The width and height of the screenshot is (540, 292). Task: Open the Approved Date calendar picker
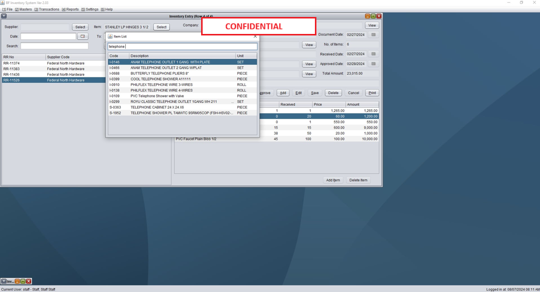(373, 64)
